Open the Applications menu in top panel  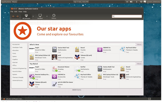[x=6, y=2]
